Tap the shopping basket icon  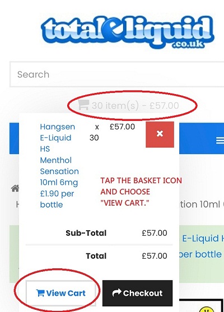point(83,105)
